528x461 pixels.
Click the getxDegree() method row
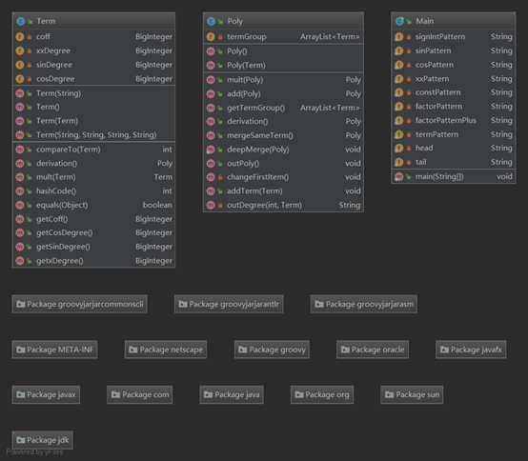(x=93, y=261)
